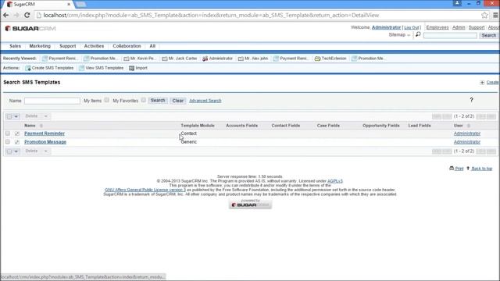This screenshot has width=500, height=281.
Task: Open the Support menu tab
Action: [68, 46]
